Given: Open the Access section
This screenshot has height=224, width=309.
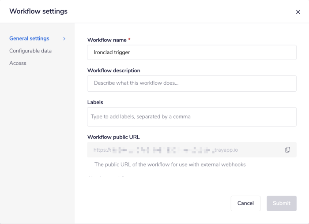Looking at the screenshot, I should pos(18,63).
